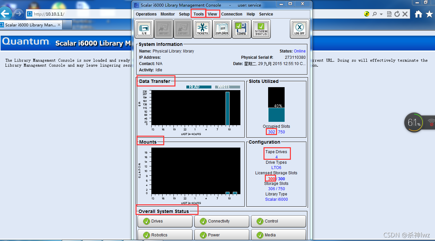
Task: Open the Tools menu
Action: click(199, 14)
